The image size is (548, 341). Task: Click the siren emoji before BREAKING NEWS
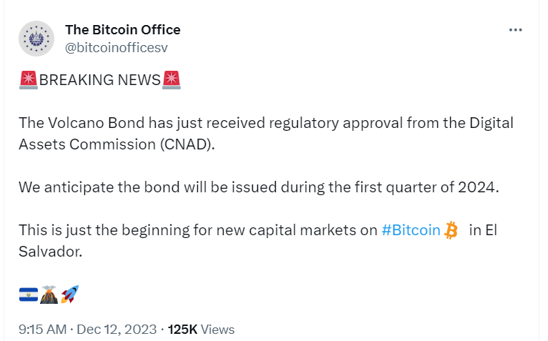(x=29, y=80)
